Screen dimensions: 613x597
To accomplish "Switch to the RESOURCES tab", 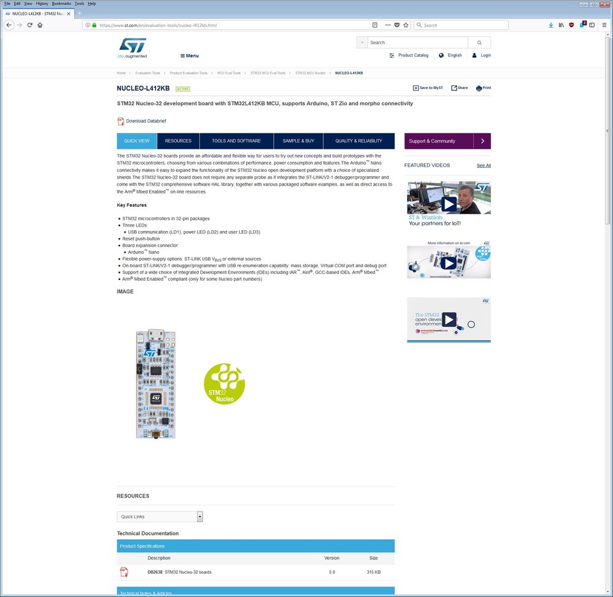I will (x=179, y=141).
